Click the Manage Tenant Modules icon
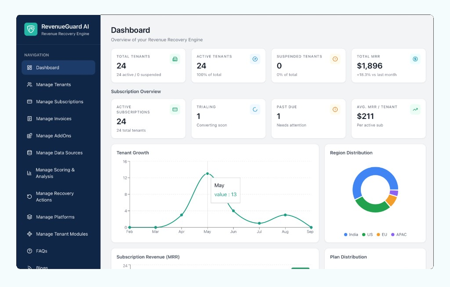Screen dimensions: 450x287 tap(29, 234)
